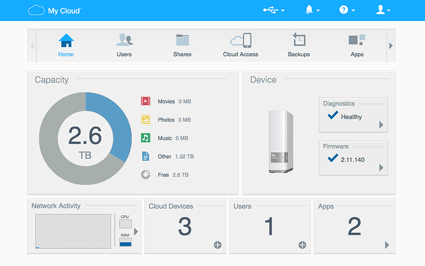Expand user dropdown arrow in header

point(389,10)
